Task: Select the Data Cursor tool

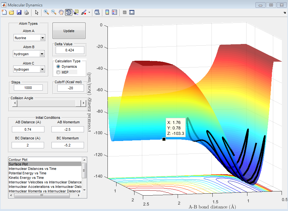Action: point(76,12)
